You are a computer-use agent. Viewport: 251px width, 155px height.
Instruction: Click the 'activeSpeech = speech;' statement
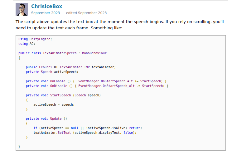click(54, 104)
